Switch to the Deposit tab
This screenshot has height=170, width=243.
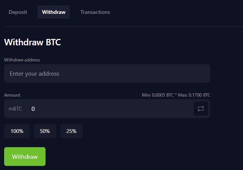[x=18, y=12]
